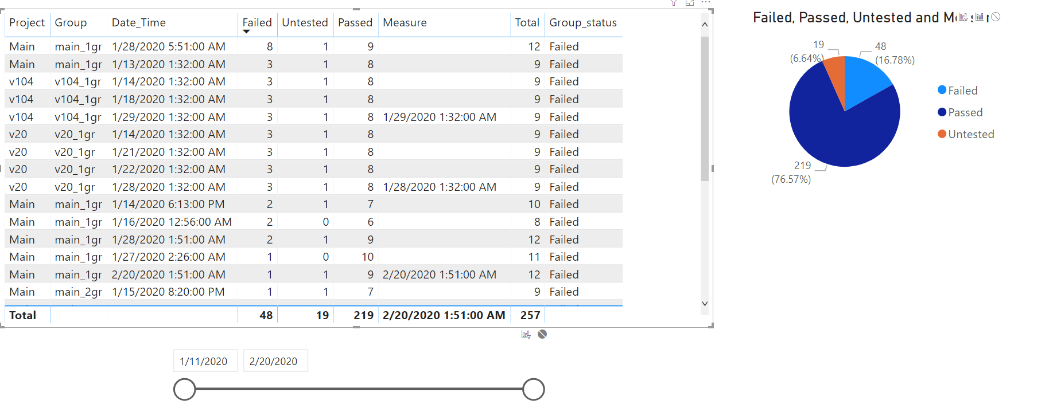Click the 219 (76.57%) pie data label

coord(791,172)
